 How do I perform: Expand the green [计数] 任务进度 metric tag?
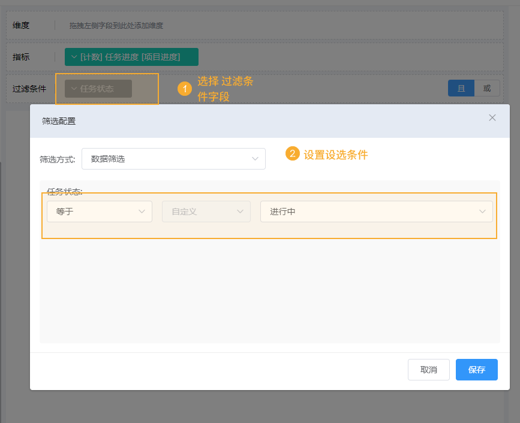pyautogui.click(x=73, y=57)
